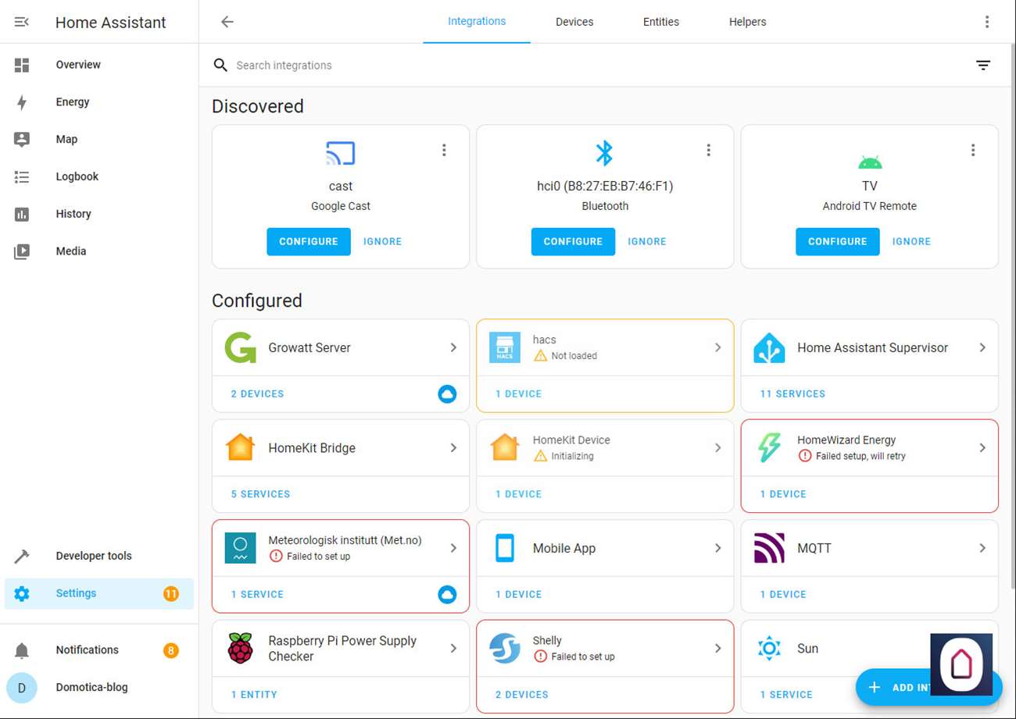Configure the Android TV Remote integration
The image size is (1016, 719).
point(837,241)
